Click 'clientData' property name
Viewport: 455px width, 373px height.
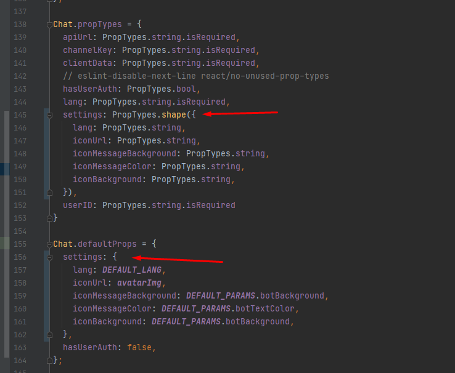[x=88, y=63]
